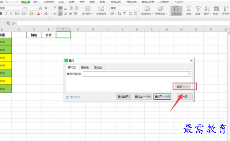Screen dimensions: 230x141
Task: Apply thousands separator format
Action: pos(124,14)
